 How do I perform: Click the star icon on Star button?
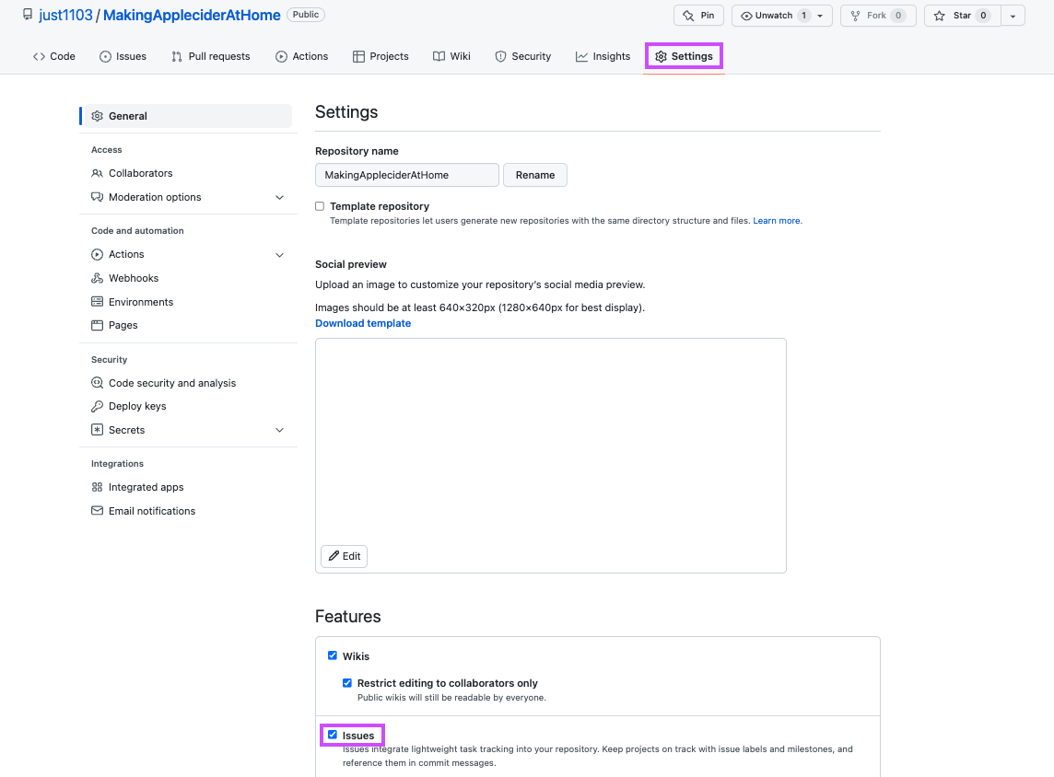point(940,16)
